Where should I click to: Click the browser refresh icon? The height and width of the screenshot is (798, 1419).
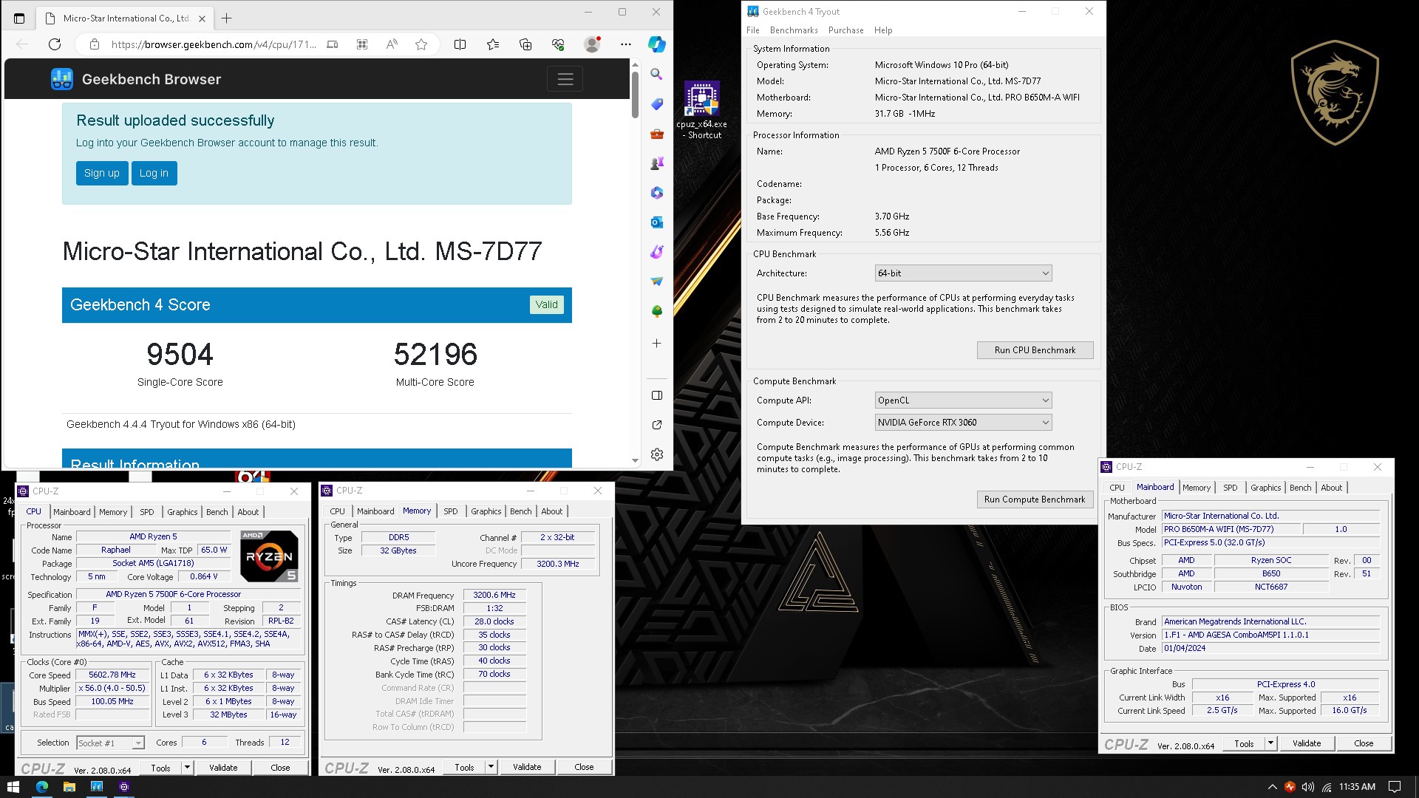55,44
